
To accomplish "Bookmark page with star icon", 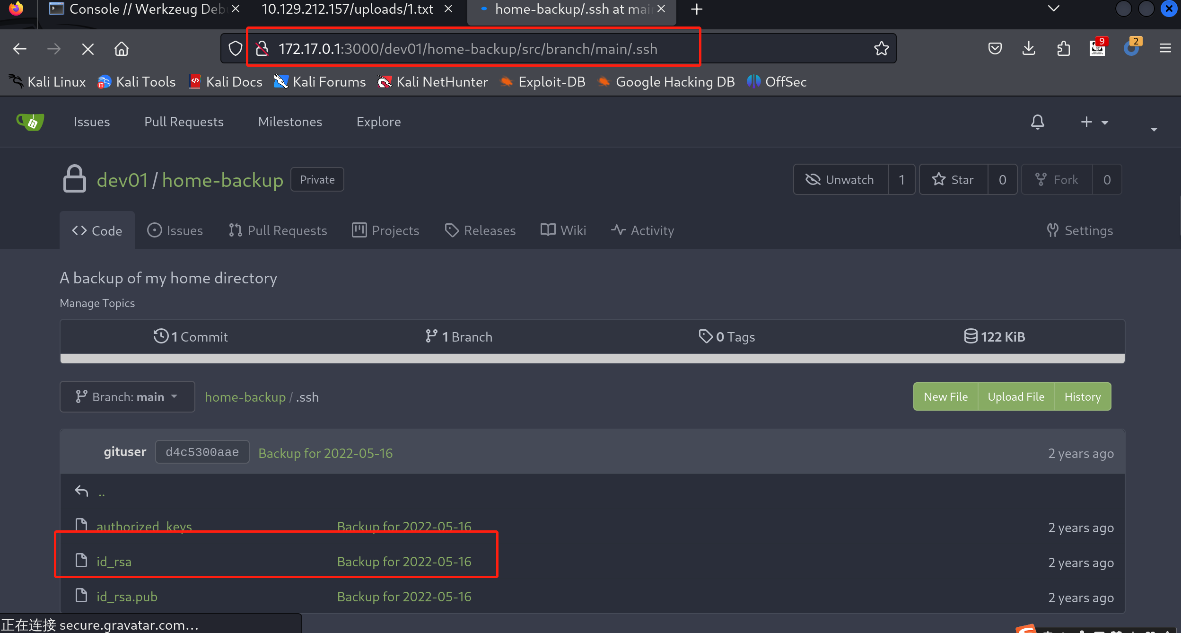I will point(881,49).
